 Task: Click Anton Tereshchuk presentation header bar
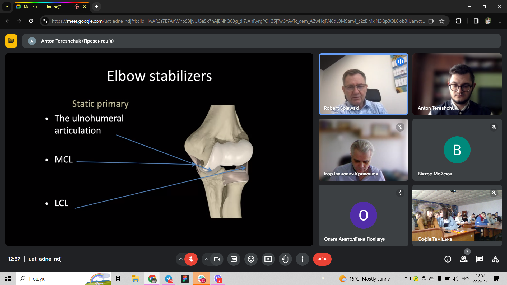pyautogui.click(x=261, y=41)
